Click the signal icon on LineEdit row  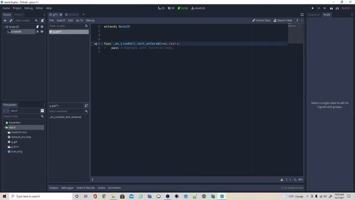coord(38,32)
